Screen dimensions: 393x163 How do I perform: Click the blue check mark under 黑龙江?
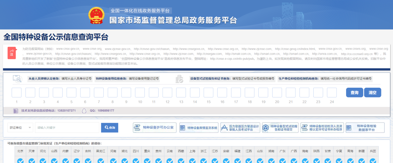[x=100, y=160]
